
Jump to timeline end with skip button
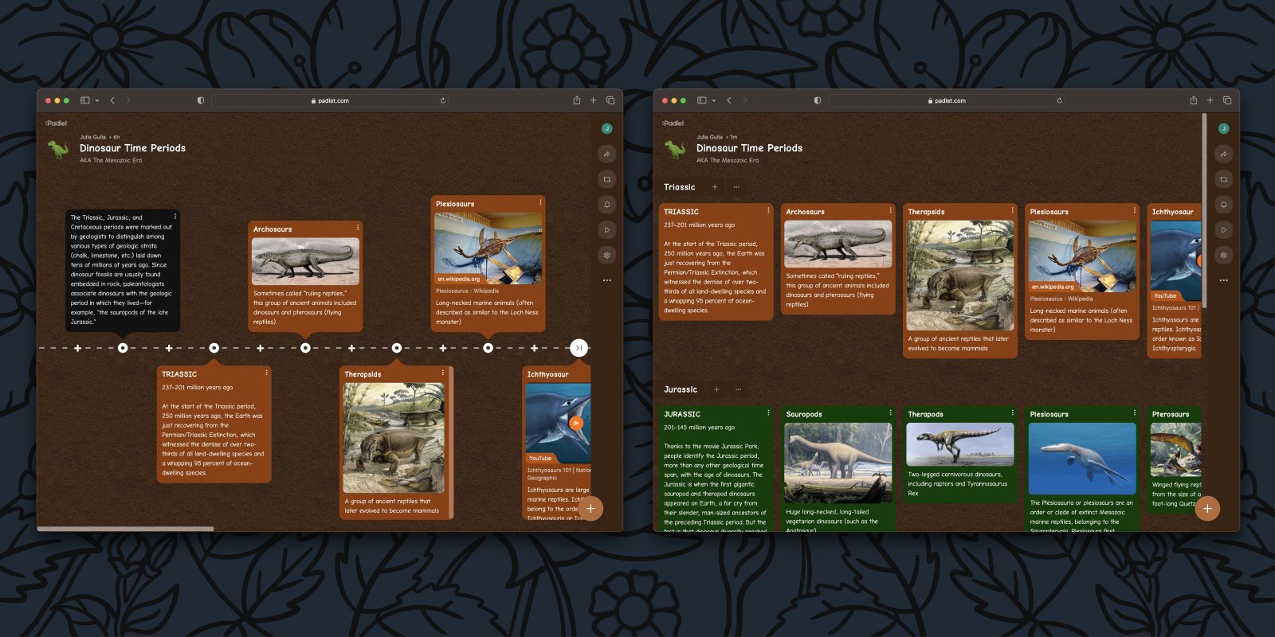579,348
